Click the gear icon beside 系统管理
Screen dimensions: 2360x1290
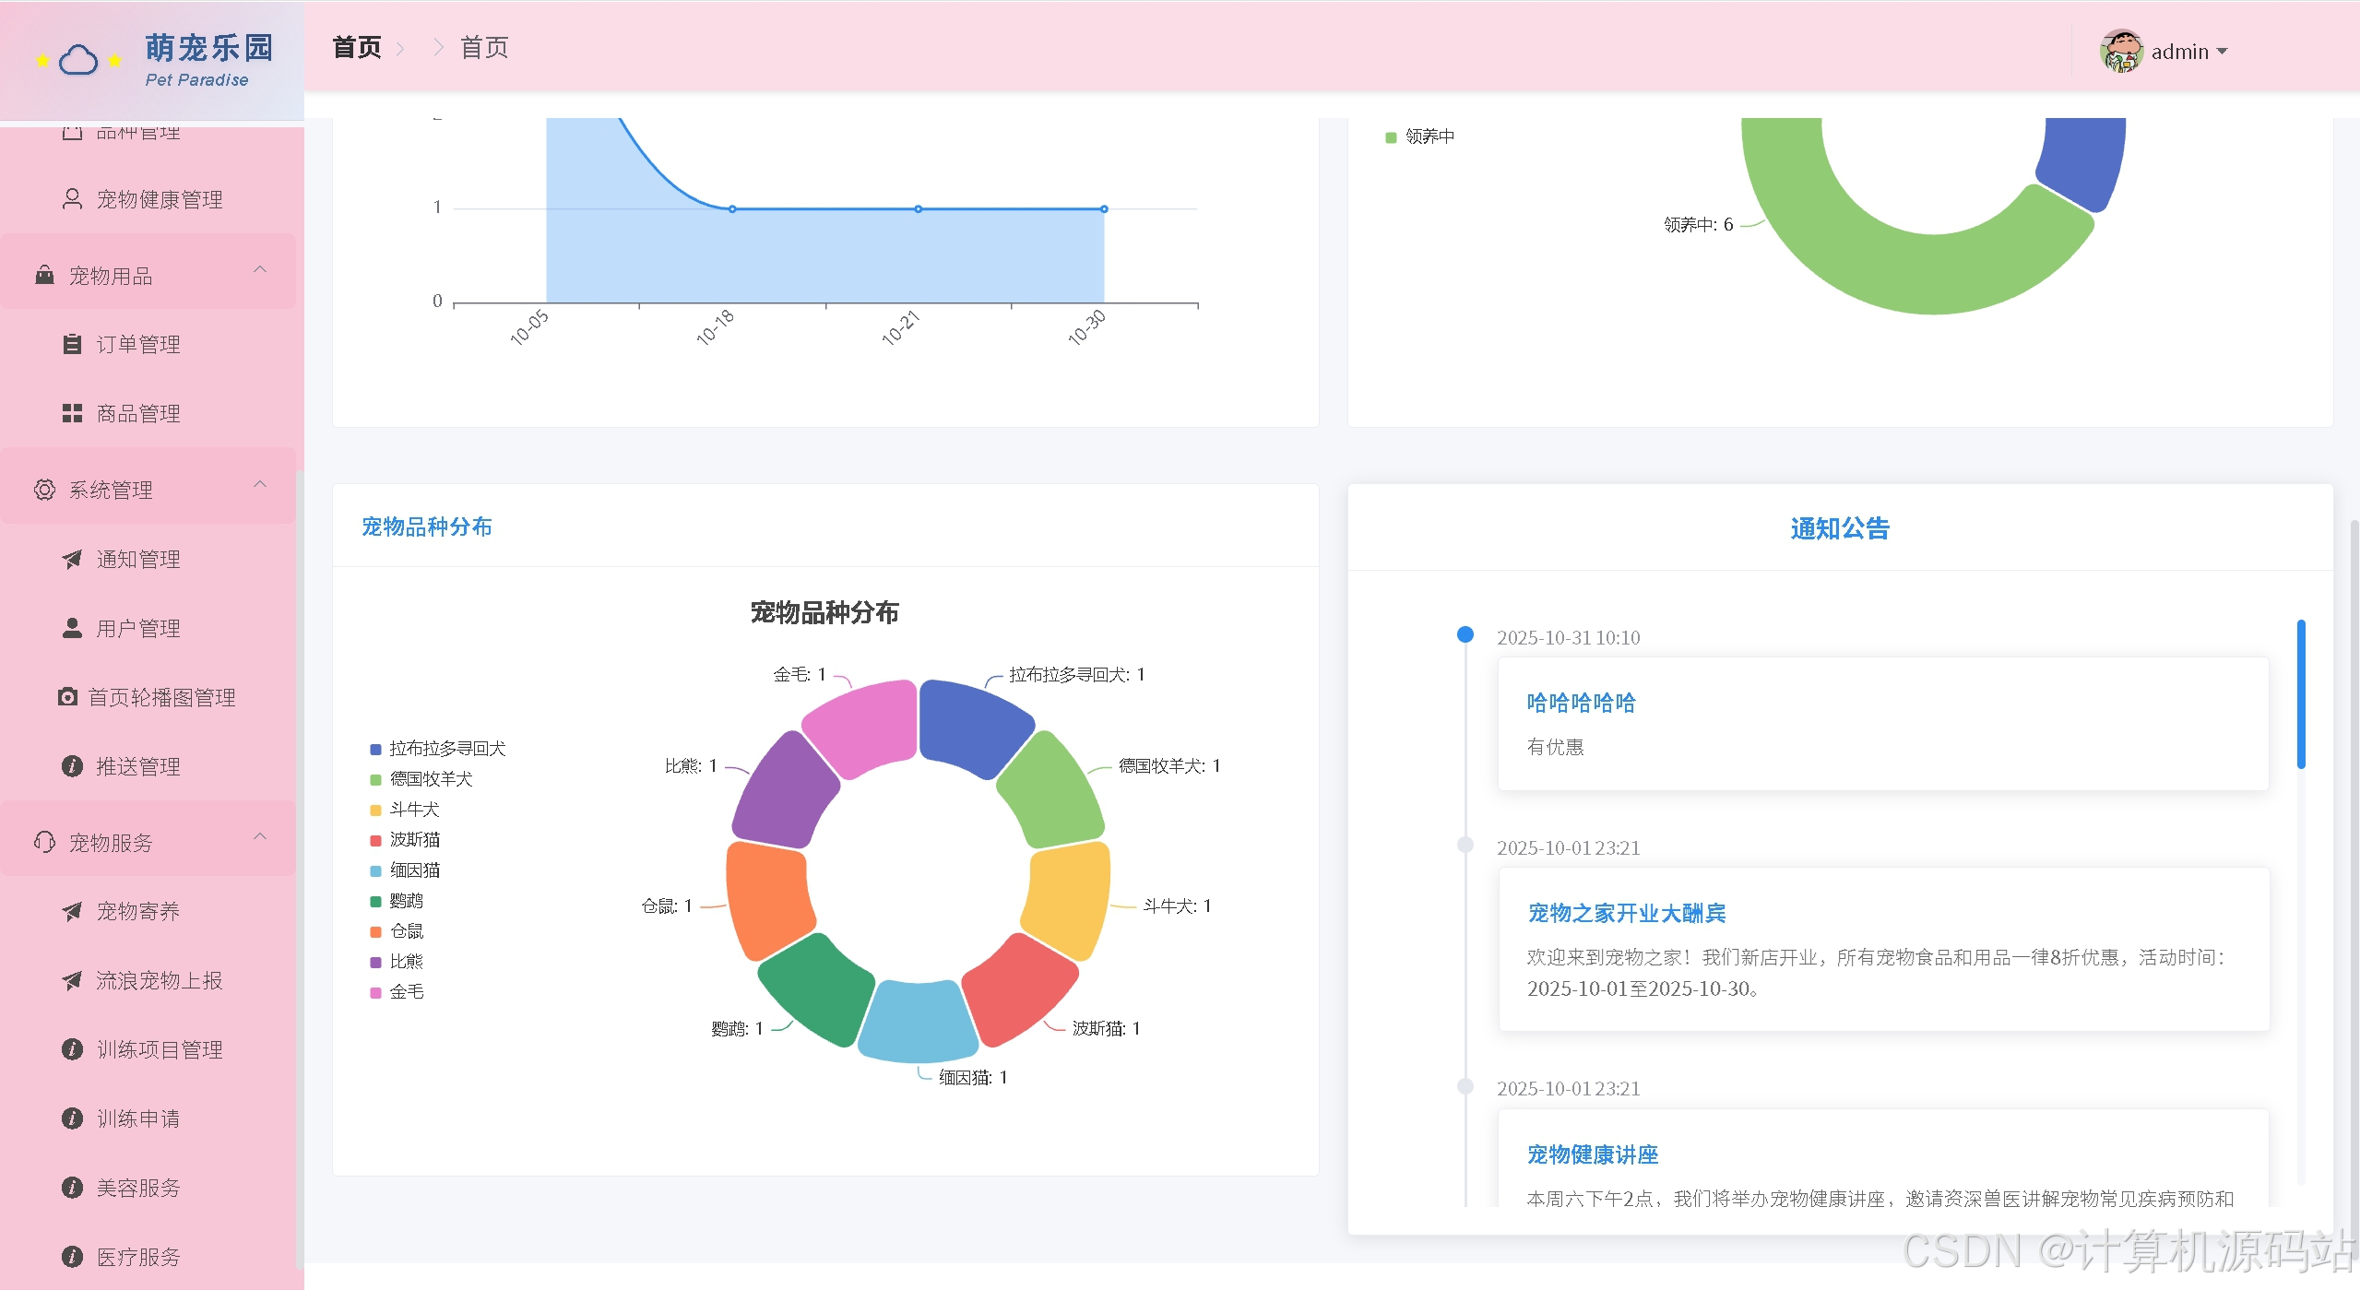click(x=44, y=490)
